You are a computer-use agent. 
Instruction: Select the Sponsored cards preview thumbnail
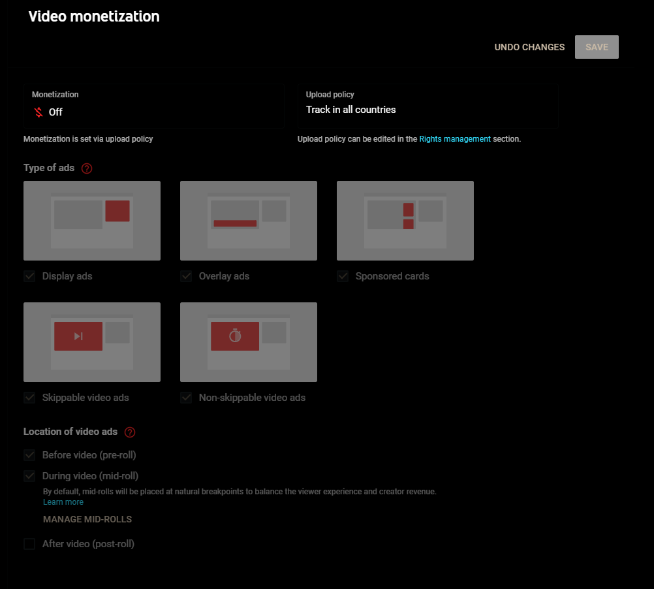[x=405, y=221]
